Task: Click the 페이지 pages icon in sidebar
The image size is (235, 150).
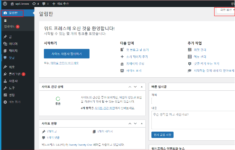Action: [x=5, y=51]
